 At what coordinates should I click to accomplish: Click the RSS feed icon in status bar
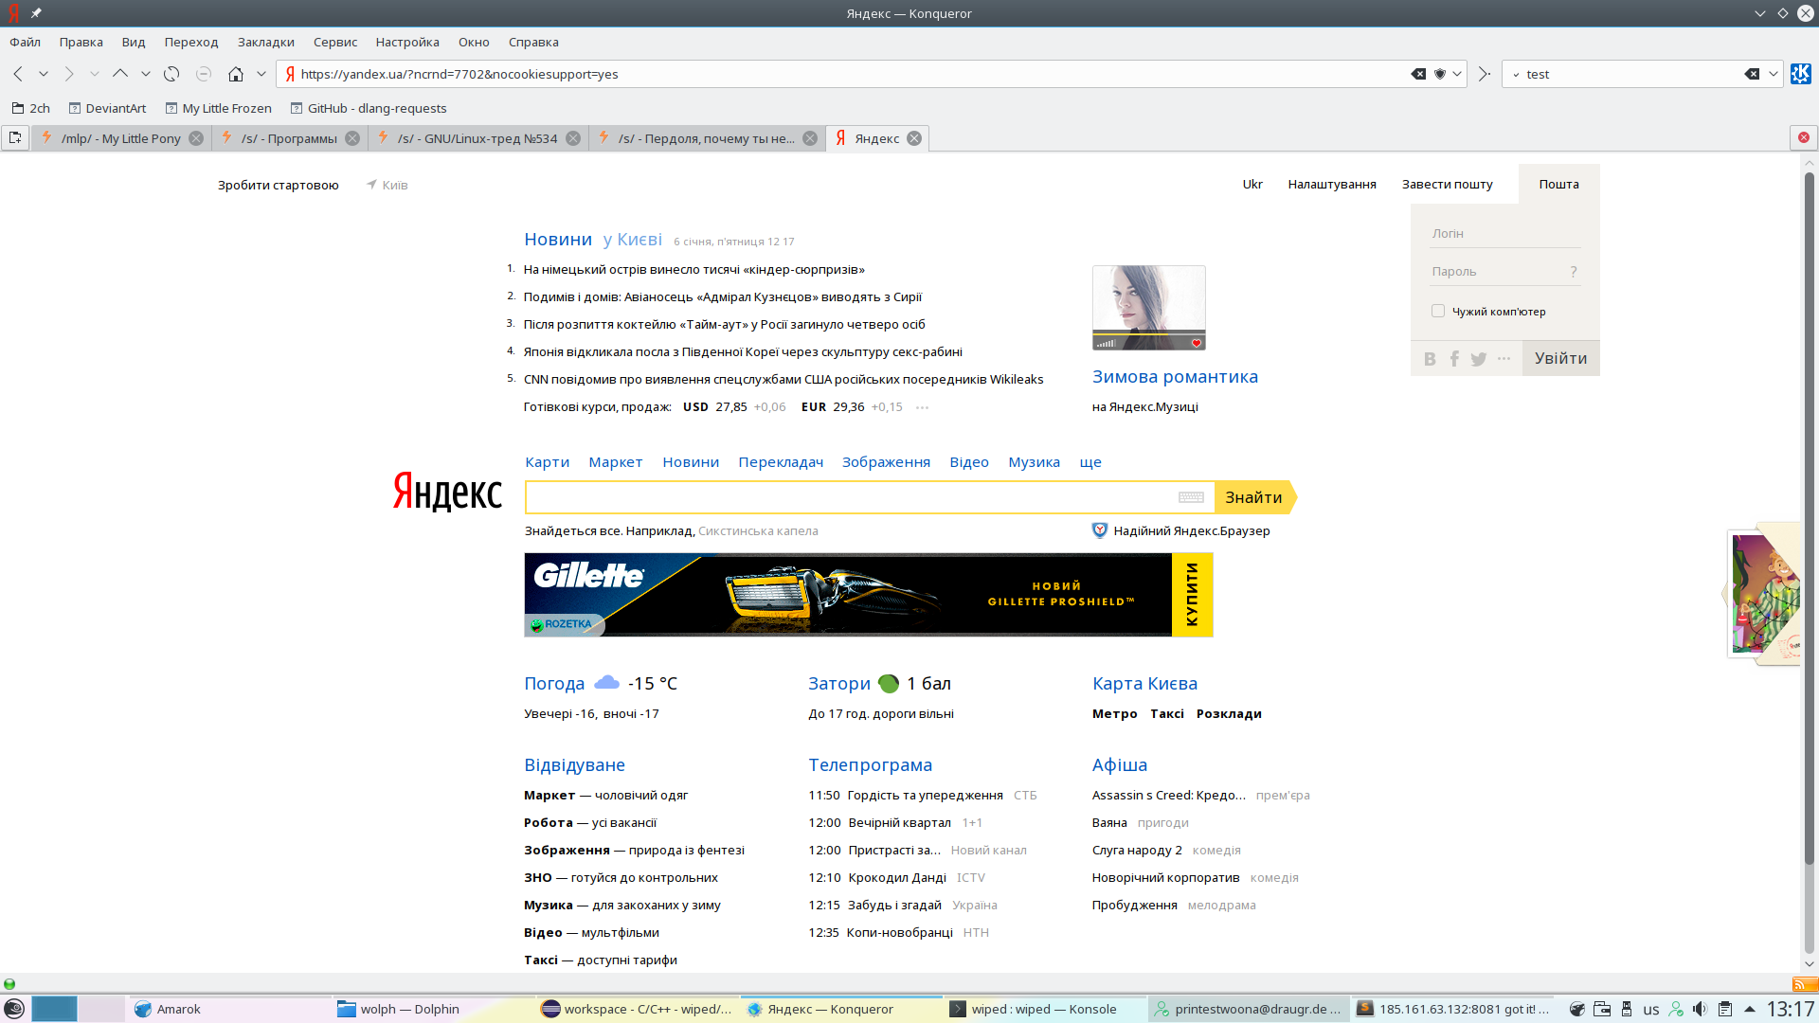pos(1805,984)
